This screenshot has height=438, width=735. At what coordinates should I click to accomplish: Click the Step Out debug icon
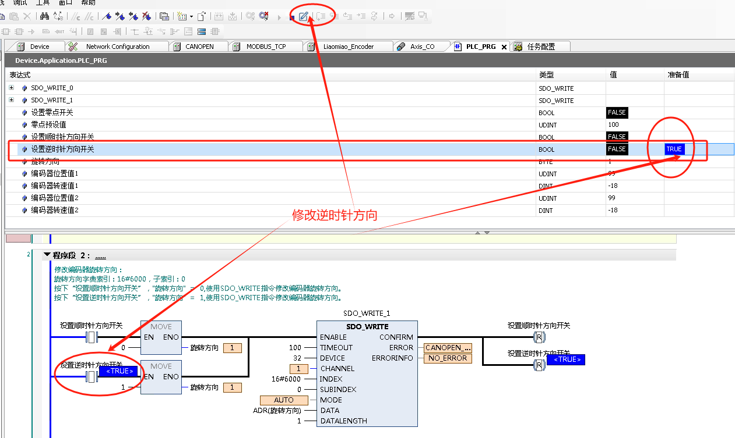[347, 16]
